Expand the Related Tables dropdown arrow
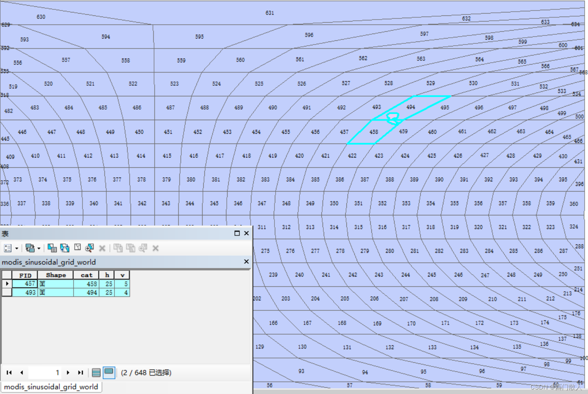Viewport: 588px width, 394px height. pyautogui.click(x=39, y=248)
